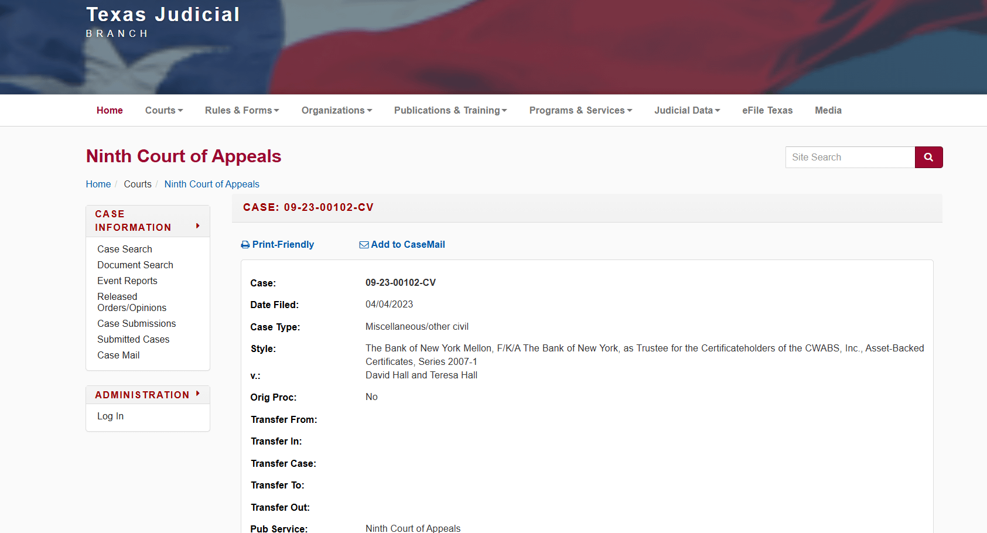Click inside the Site Search field
The image size is (987, 533).
tap(850, 157)
